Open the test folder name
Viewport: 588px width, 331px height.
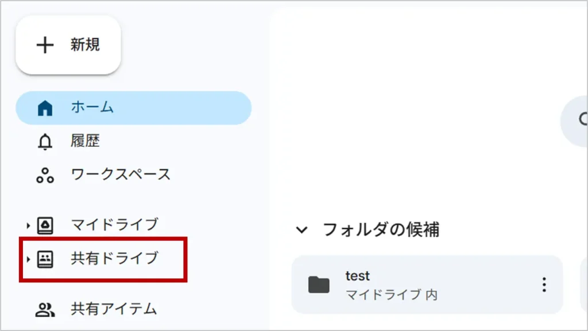357,276
